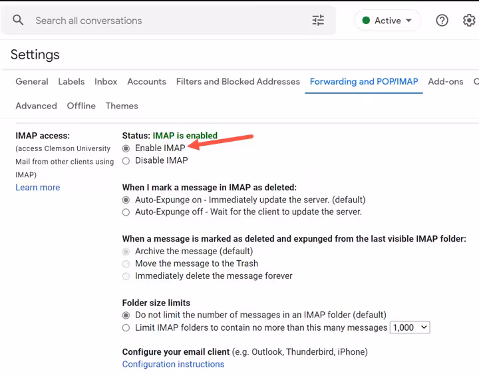Expand the IMAP message limit dropdown
The height and width of the screenshot is (374, 479).
click(410, 327)
